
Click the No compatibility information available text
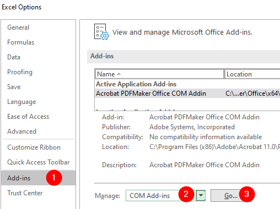206,137
